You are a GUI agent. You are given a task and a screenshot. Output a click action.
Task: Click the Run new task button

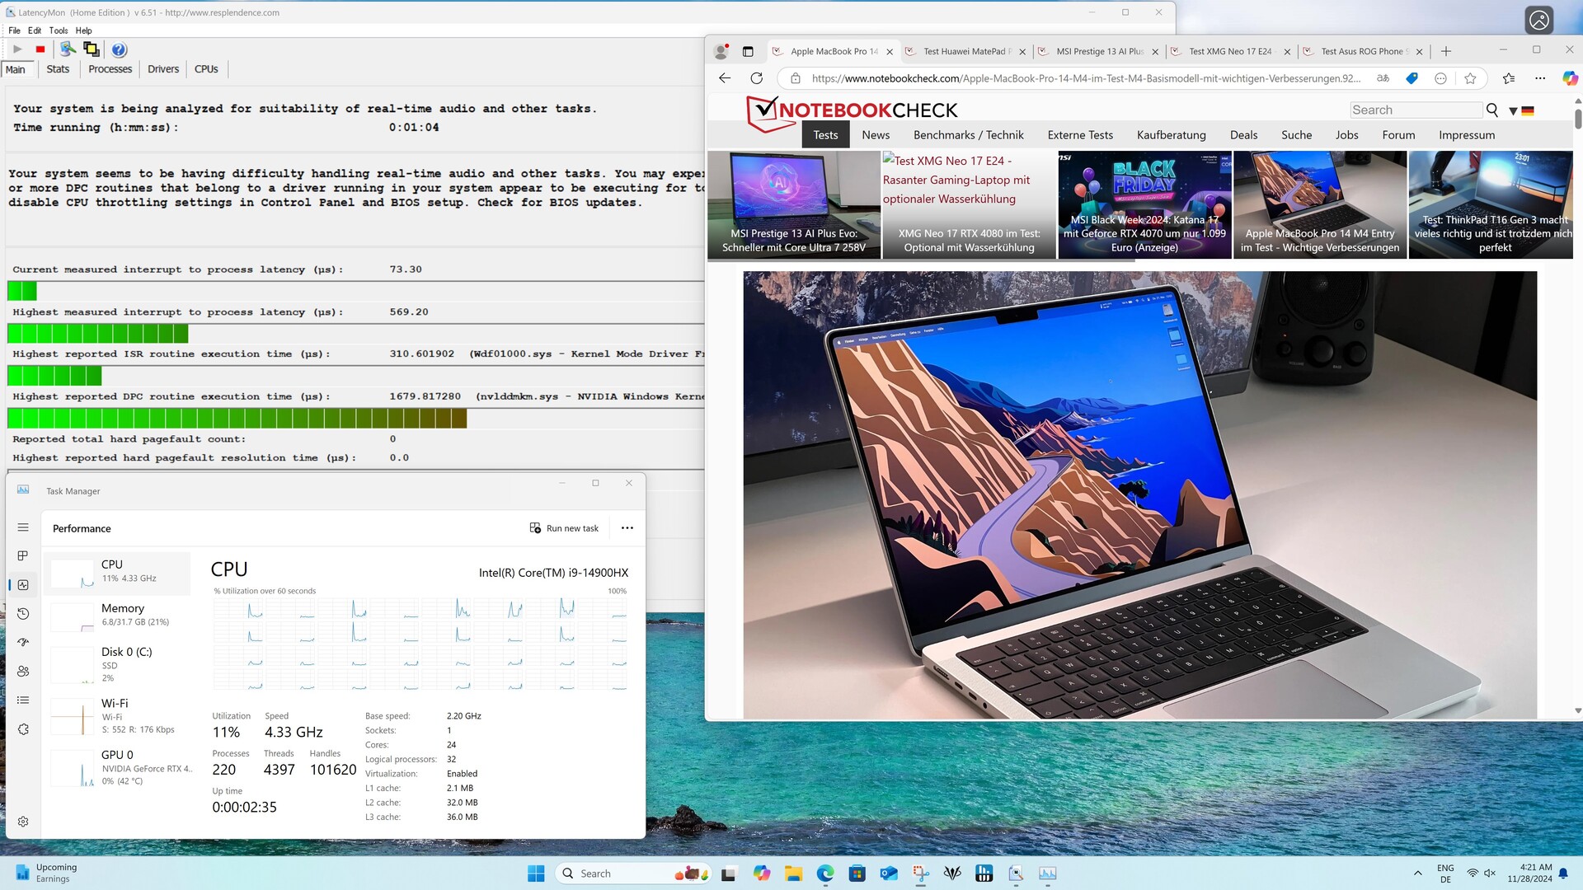(564, 528)
